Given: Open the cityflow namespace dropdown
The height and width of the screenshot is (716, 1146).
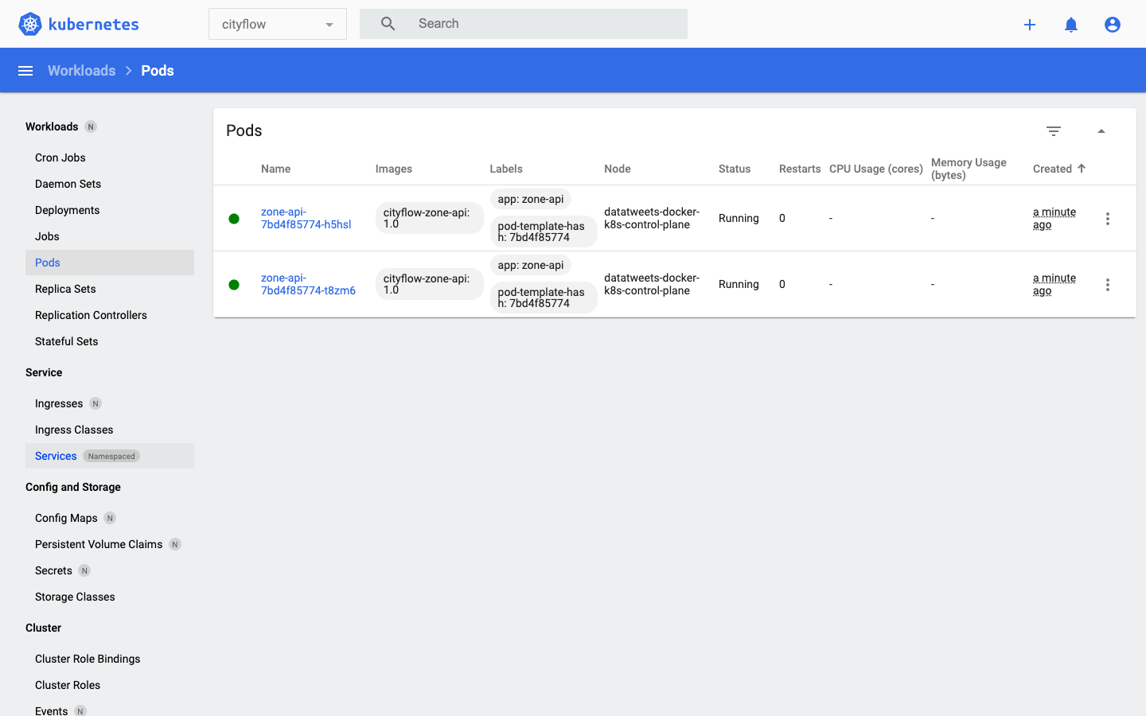Looking at the screenshot, I should click(278, 24).
